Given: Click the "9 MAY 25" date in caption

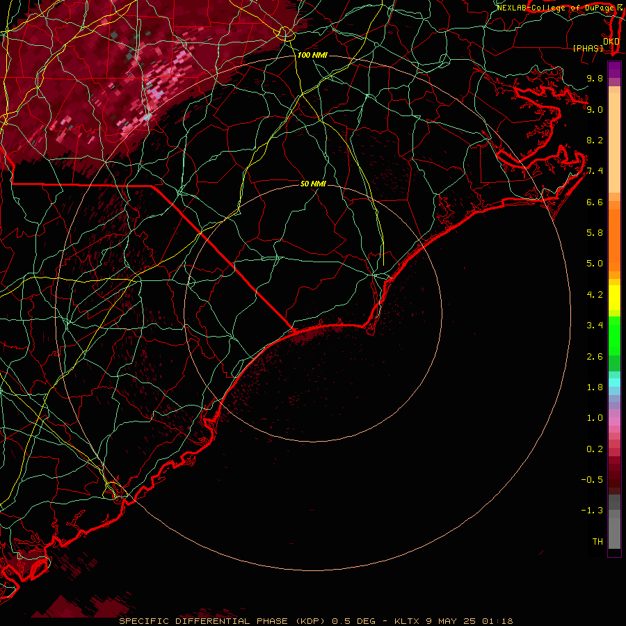Looking at the screenshot, I should (x=451, y=621).
